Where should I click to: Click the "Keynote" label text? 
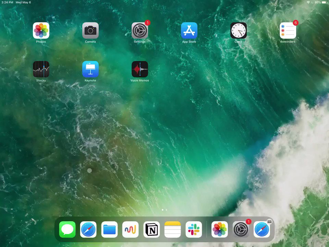(x=90, y=80)
